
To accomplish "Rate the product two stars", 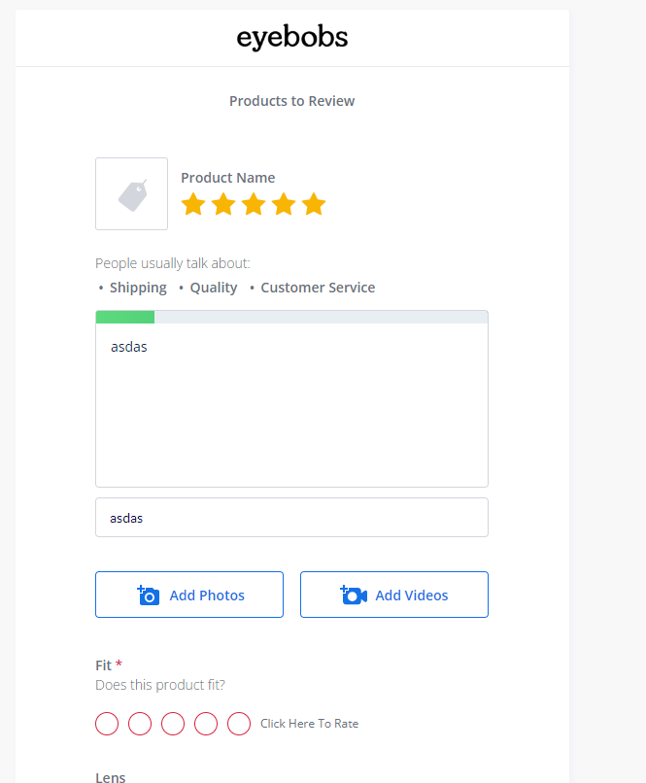I will [x=223, y=204].
